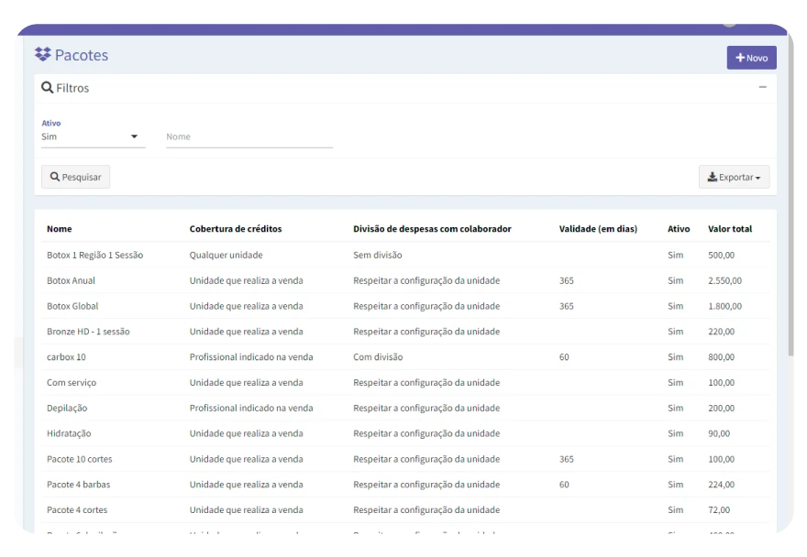Click the magnifier icon beside Filtros
Screen dimensions: 807x557
coord(48,88)
